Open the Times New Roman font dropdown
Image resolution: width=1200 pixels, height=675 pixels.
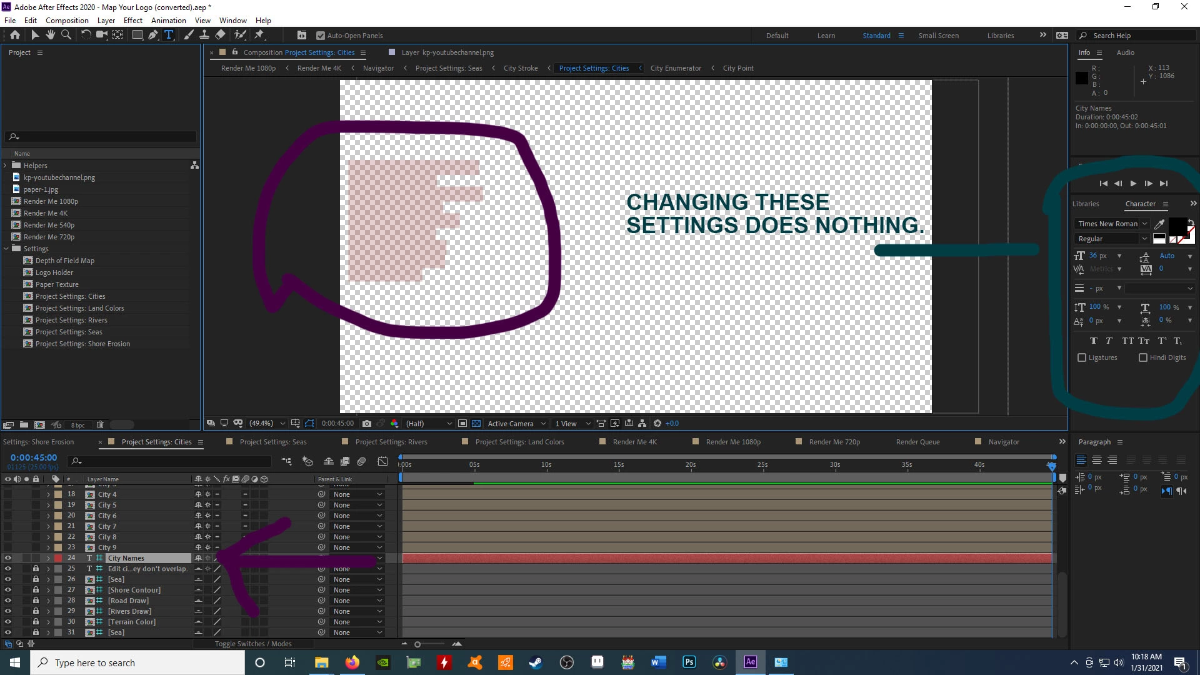(x=1144, y=224)
